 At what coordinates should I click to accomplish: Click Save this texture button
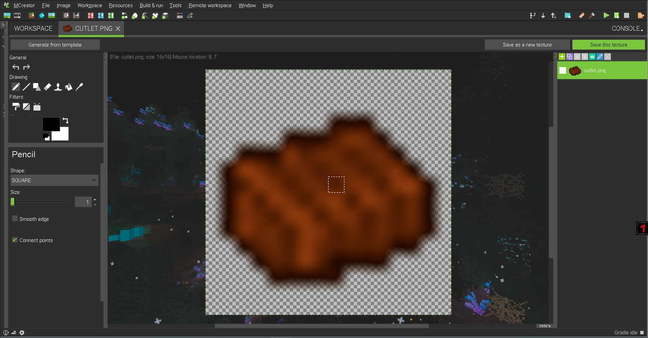tap(608, 44)
